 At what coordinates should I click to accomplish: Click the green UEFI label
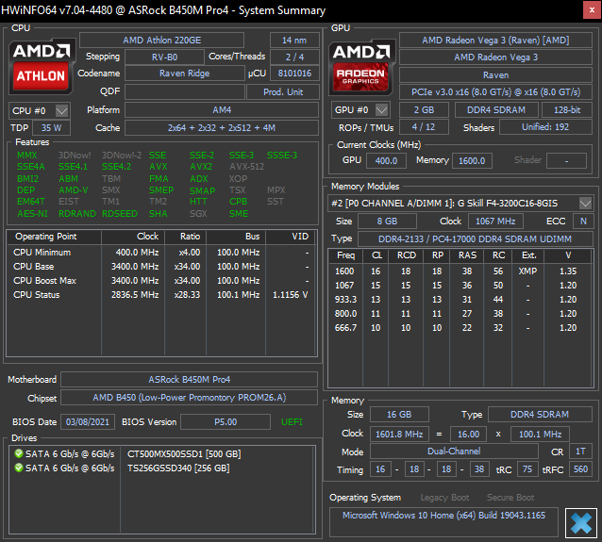tap(292, 421)
